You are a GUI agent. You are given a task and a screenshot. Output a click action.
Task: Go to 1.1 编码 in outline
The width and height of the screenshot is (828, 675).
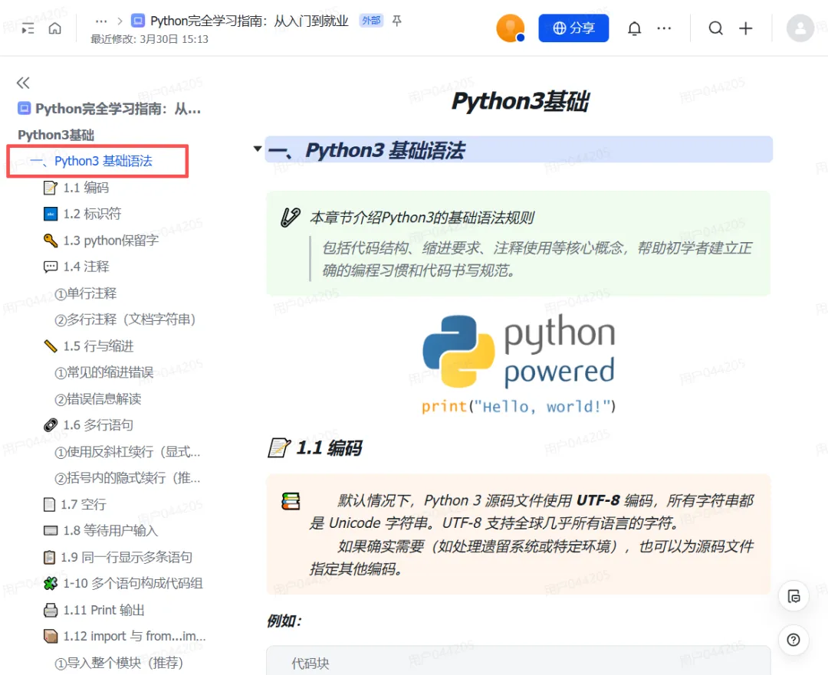(77, 188)
